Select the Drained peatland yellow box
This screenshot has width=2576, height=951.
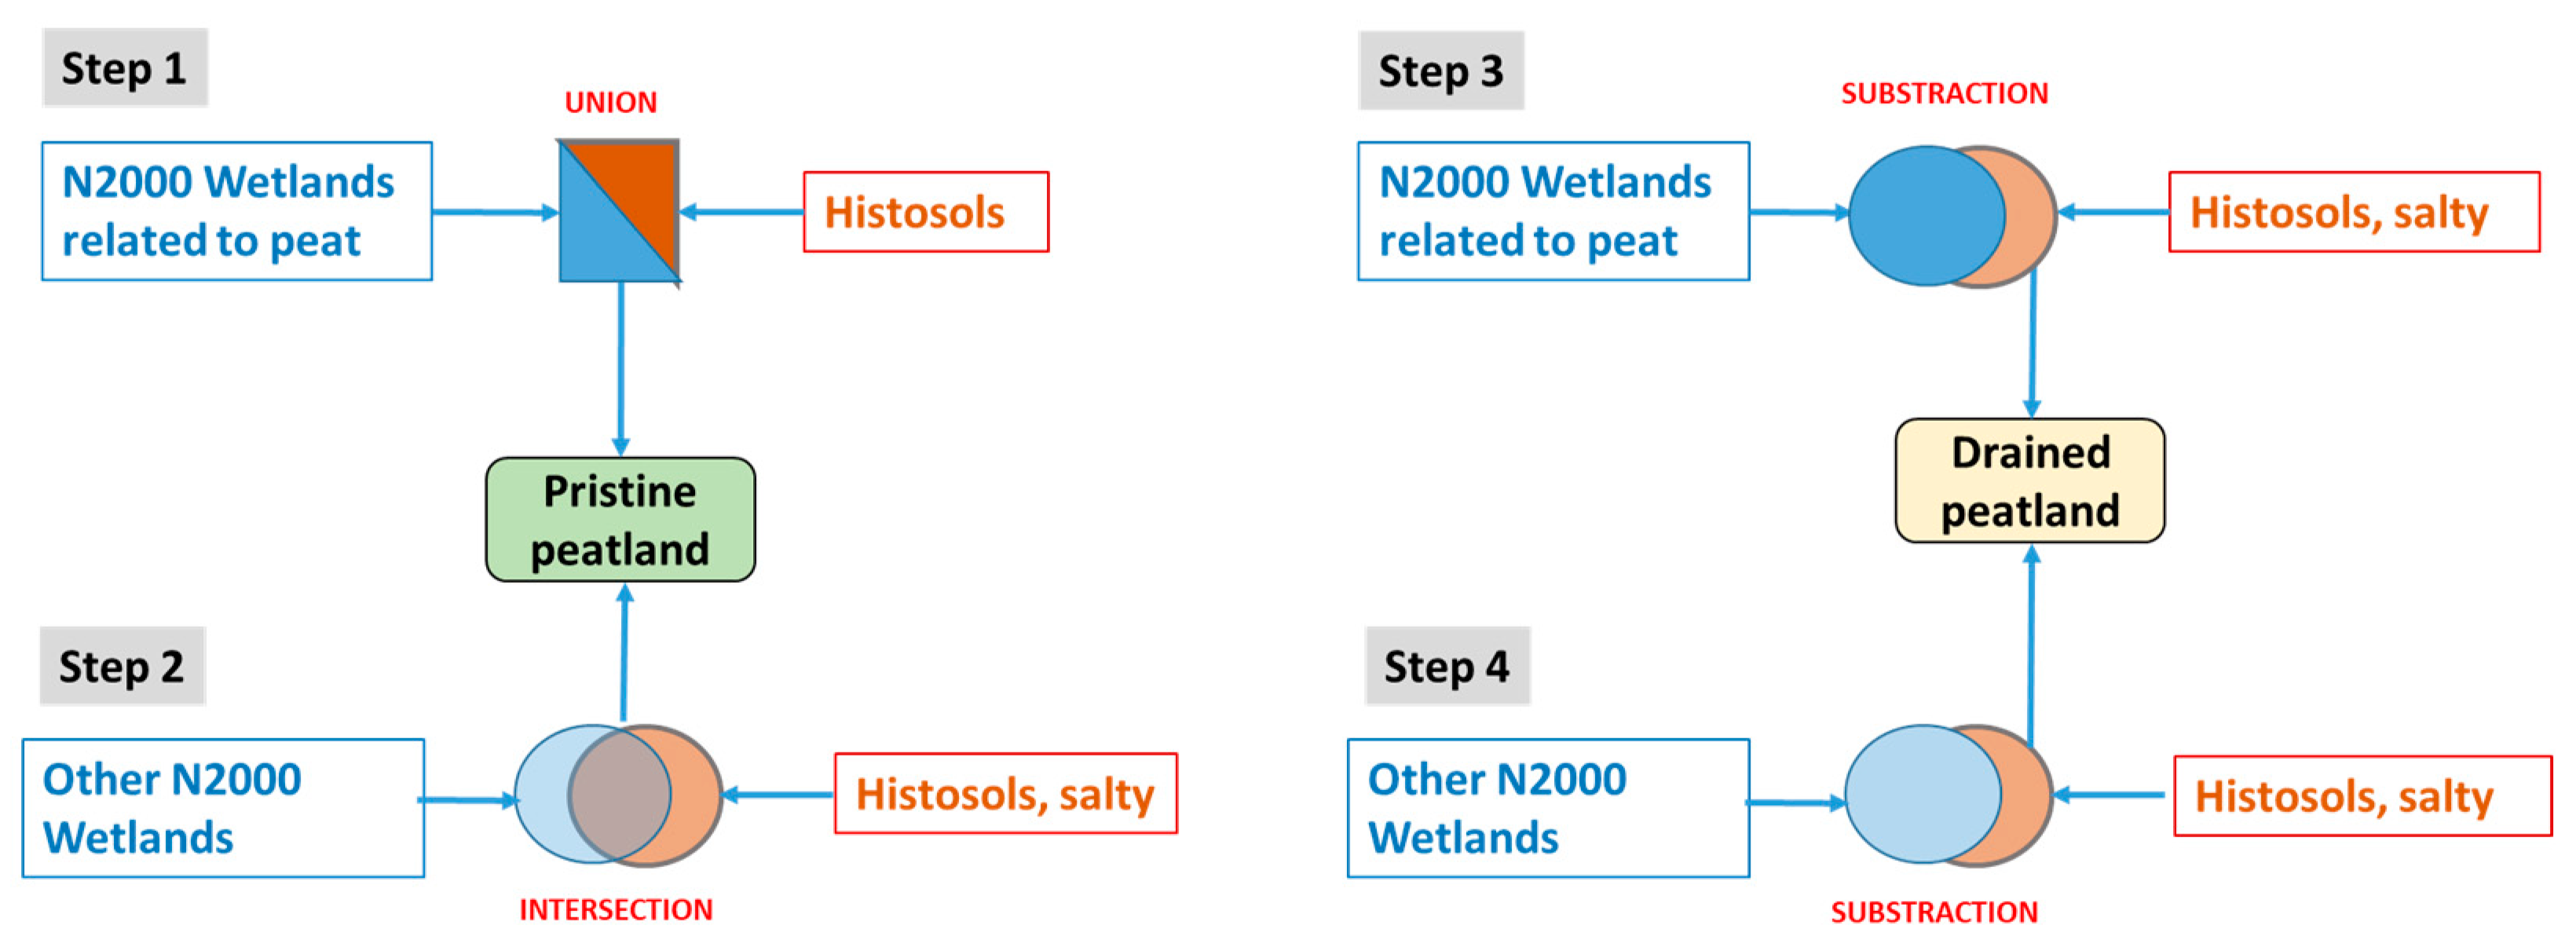[x=2030, y=481]
